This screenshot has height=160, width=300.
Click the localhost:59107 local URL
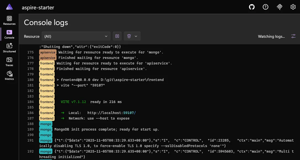coord(111,113)
